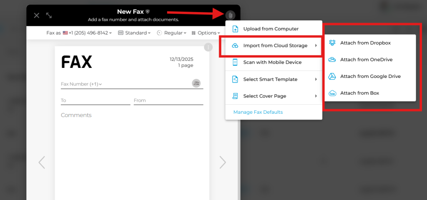This screenshot has height=200, width=427.
Task: Click the smart template icon
Action: click(x=235, y=80)
